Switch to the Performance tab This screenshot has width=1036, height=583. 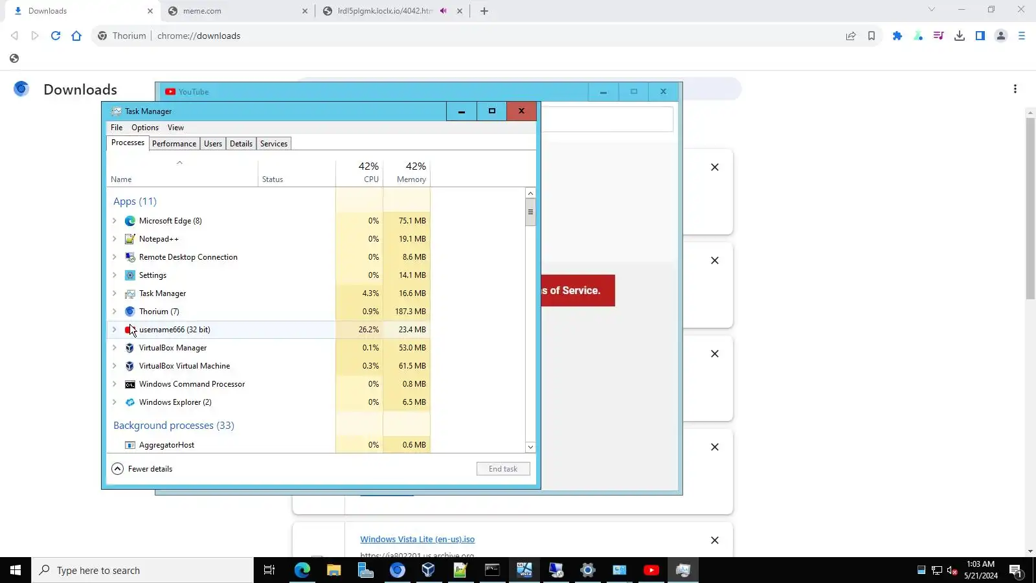coord(174,144)
